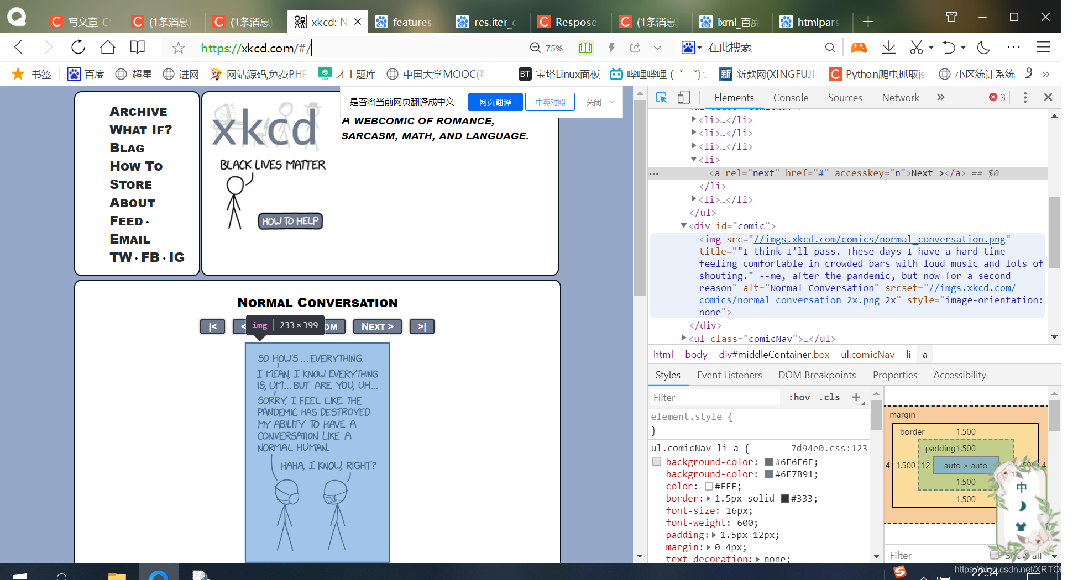Reload the page with the refresh icon
This screenshot has height=580, width=1078.
point(78,47)
